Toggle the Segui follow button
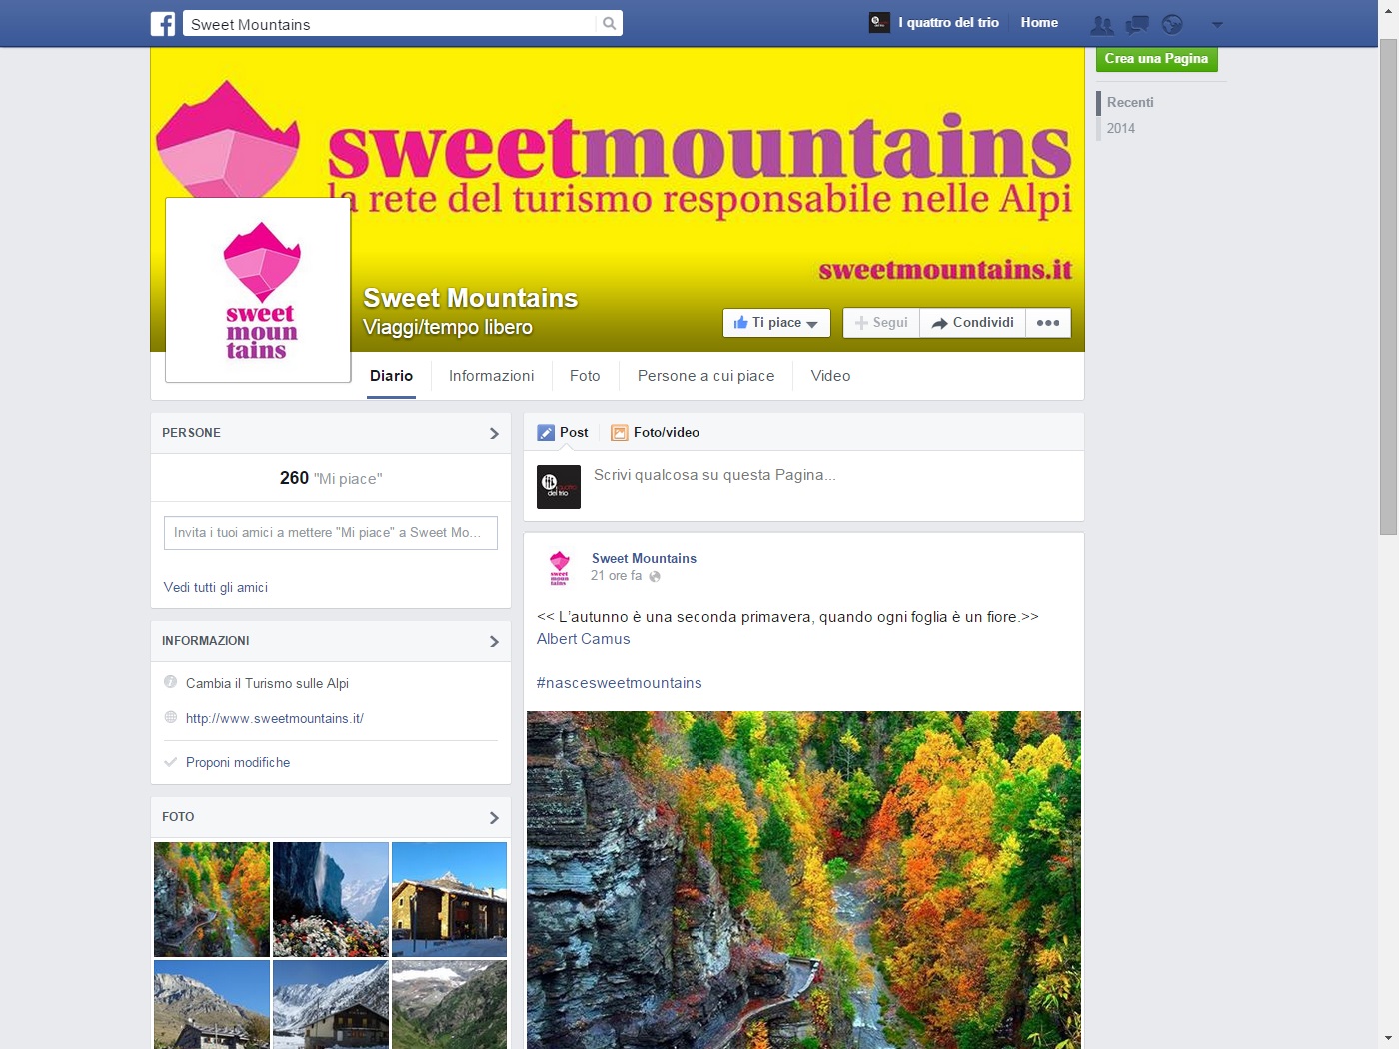 [881, 323]
